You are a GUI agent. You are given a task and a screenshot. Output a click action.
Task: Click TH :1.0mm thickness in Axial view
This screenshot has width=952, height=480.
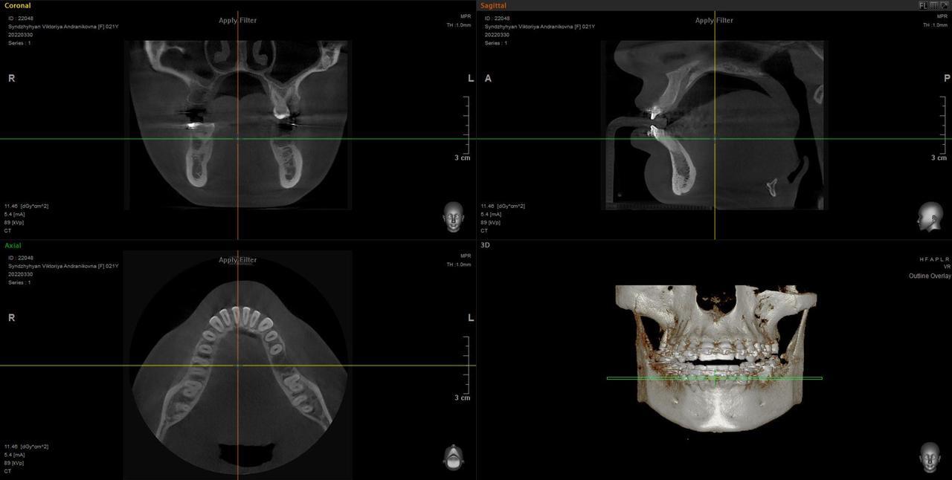pyautogui.click(x=459, y=265)
